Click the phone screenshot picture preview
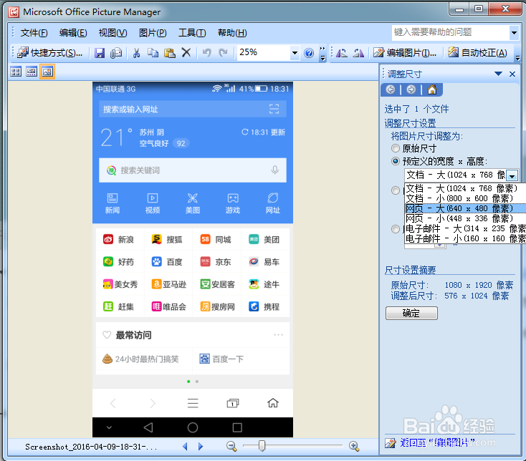This screenshot has height=461, width=526. (x=193, y=259)
